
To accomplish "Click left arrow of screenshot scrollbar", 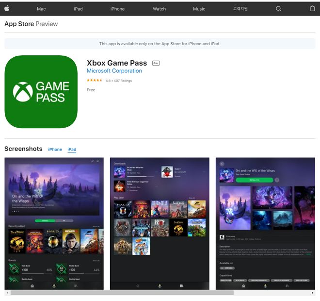I will (x=8, y=293).
